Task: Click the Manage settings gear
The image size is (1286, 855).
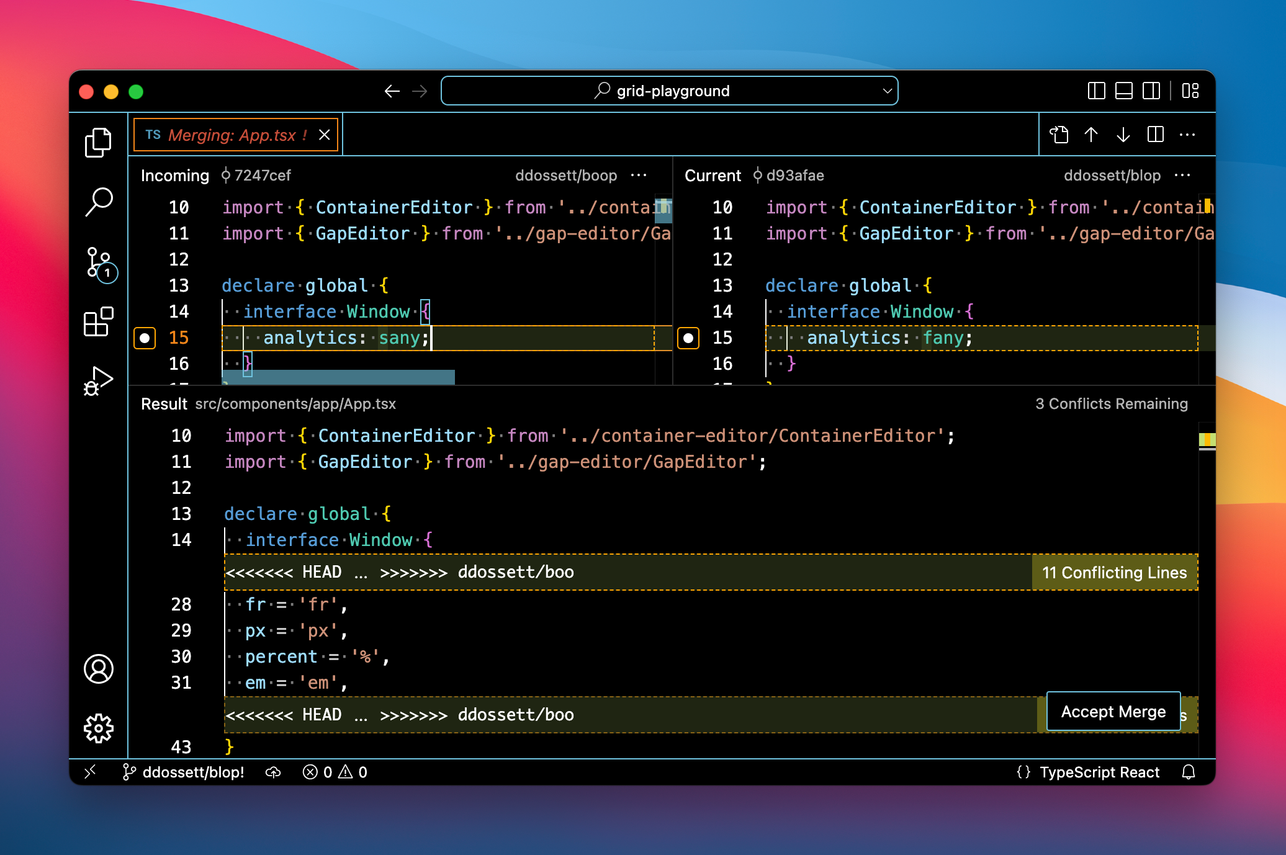Action: coord(98,727)
